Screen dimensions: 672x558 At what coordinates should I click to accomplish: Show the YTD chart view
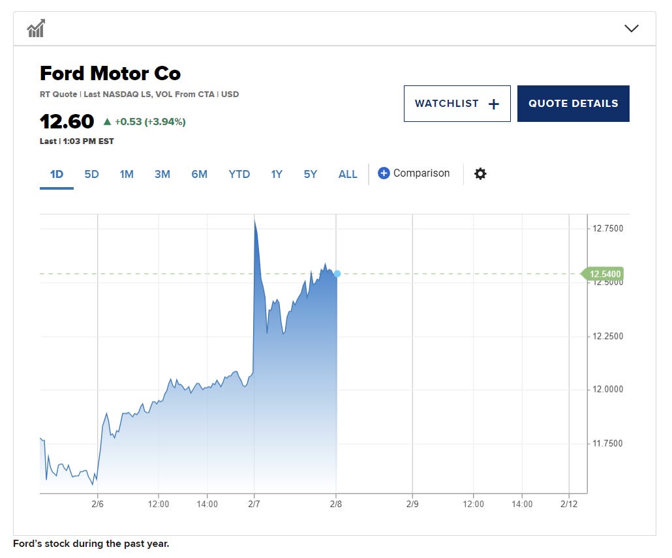tap(239, 174)
